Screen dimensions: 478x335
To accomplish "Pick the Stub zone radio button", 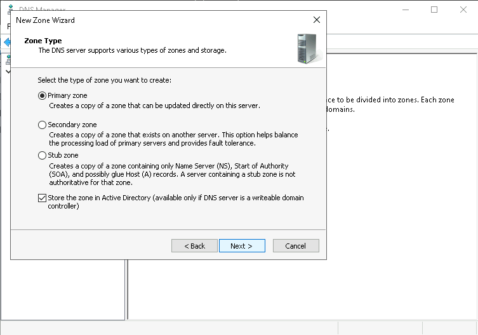I will [43, 155].
